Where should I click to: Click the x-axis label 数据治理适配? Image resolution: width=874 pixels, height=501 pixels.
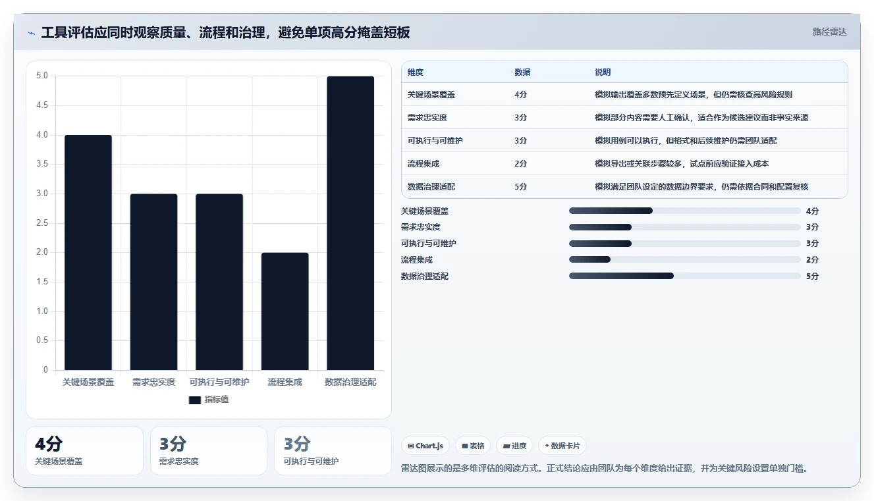click(350, 382)
